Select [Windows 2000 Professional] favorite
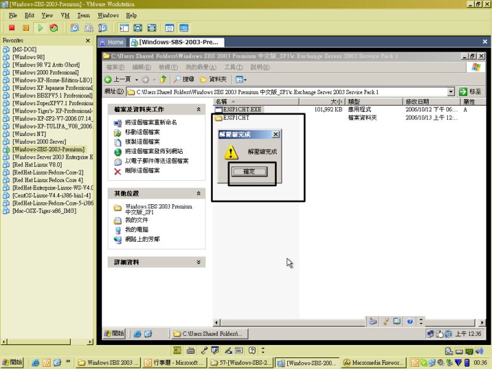The width and height of the screenshot is (492, 369). (46, 73)
